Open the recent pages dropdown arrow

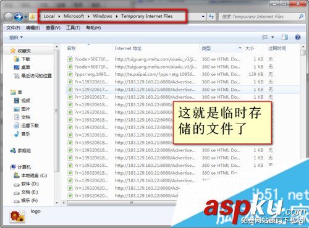pyautogui.click(x=26, y=17)
